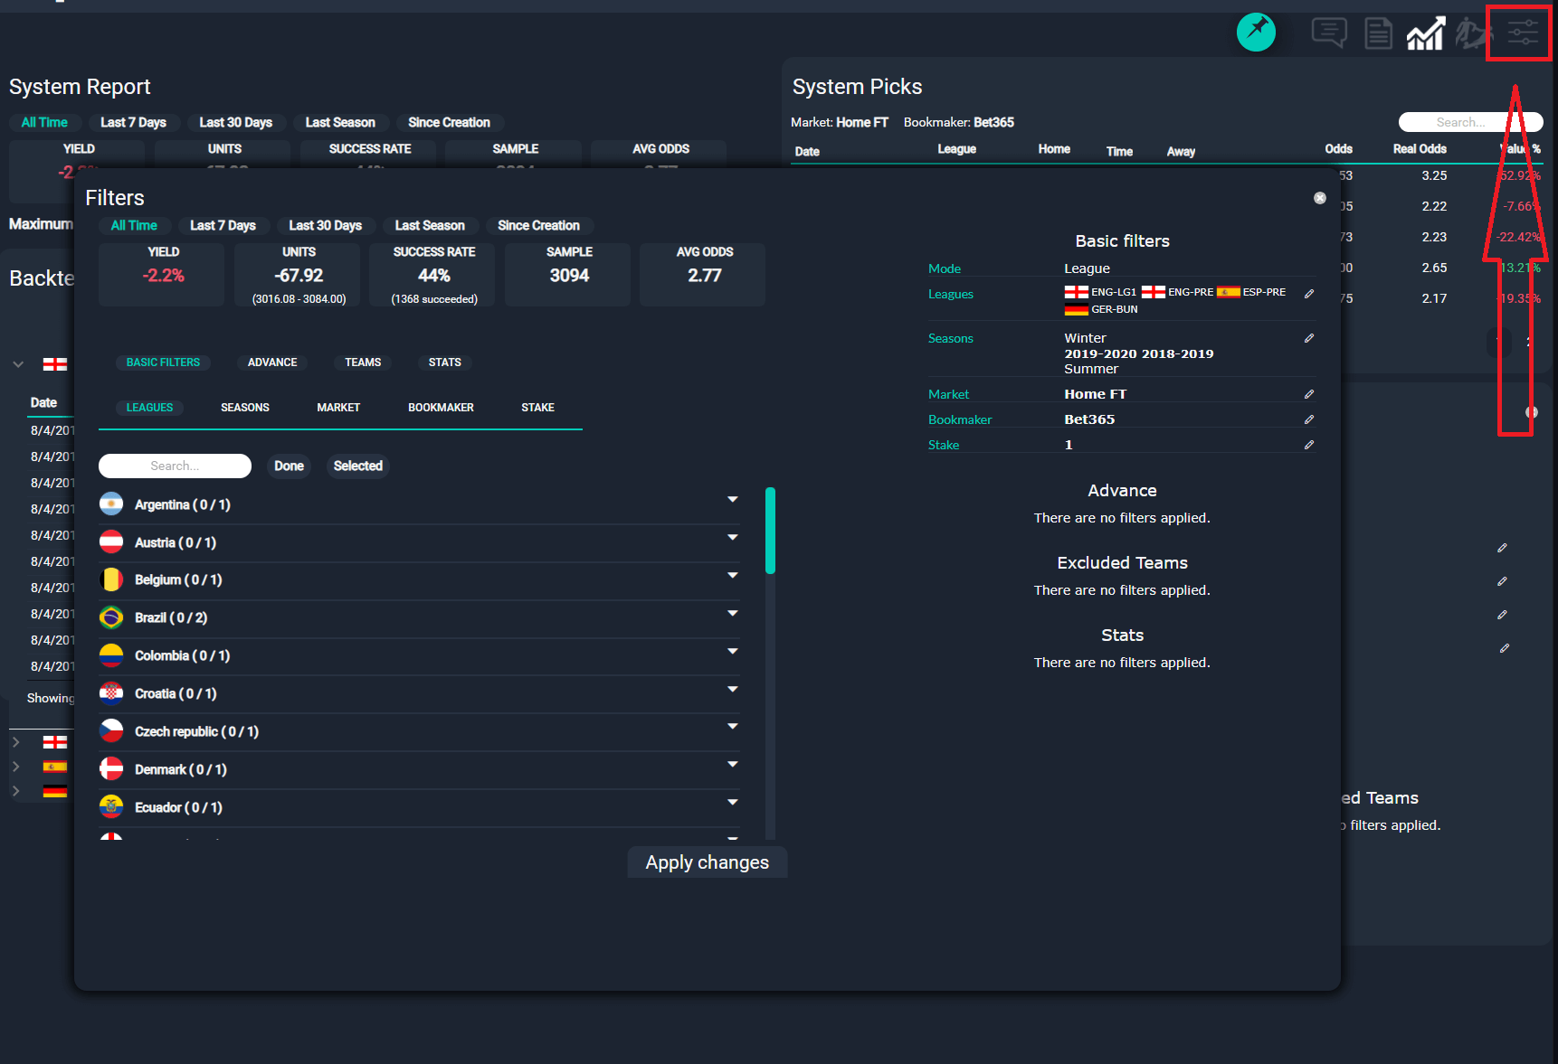Click the footballer sports icon in toolbar
Screen dimensions: 1558x1064
tap(1471, 33)
